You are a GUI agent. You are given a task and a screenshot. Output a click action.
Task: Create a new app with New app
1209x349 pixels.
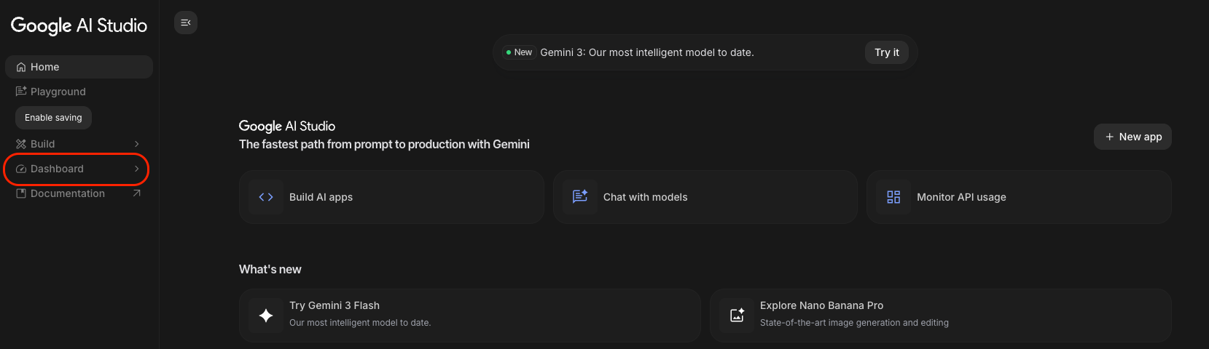click(1132, 137)
